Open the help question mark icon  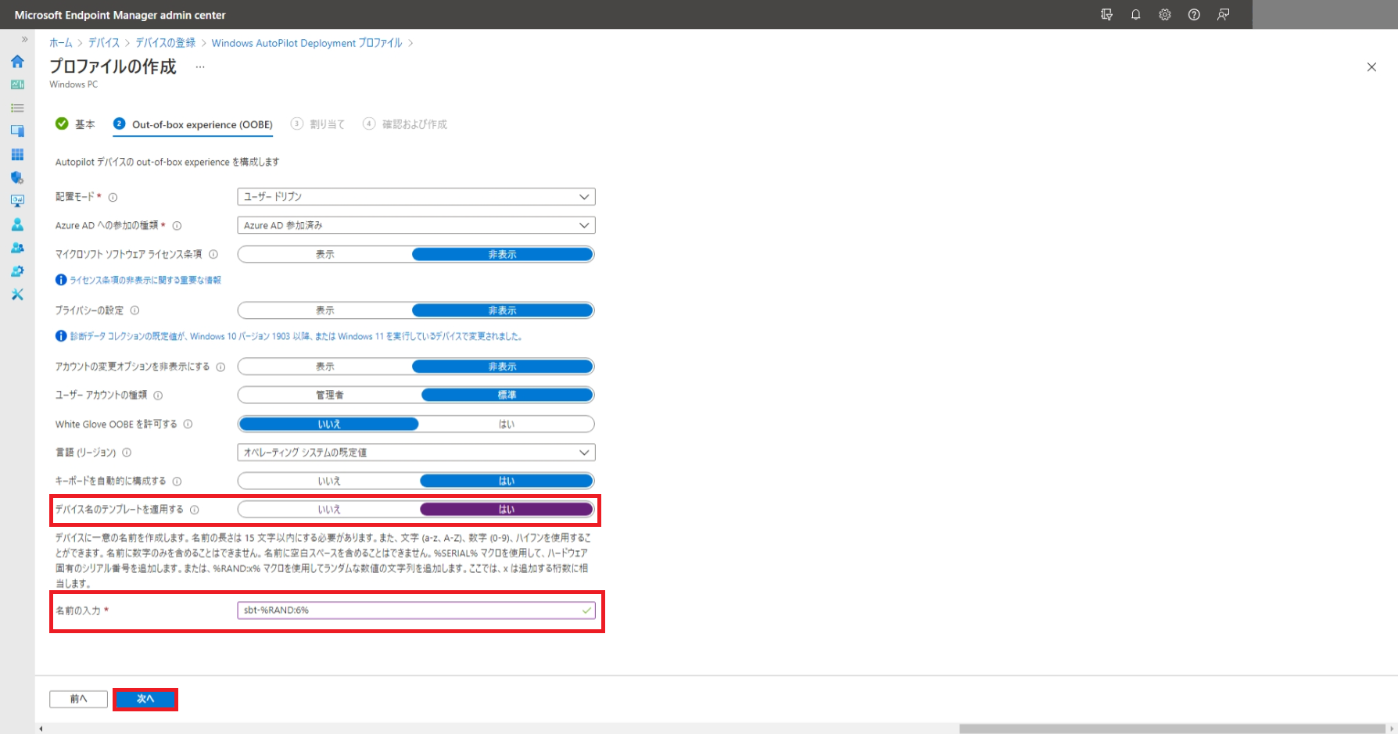point(1194,15)
